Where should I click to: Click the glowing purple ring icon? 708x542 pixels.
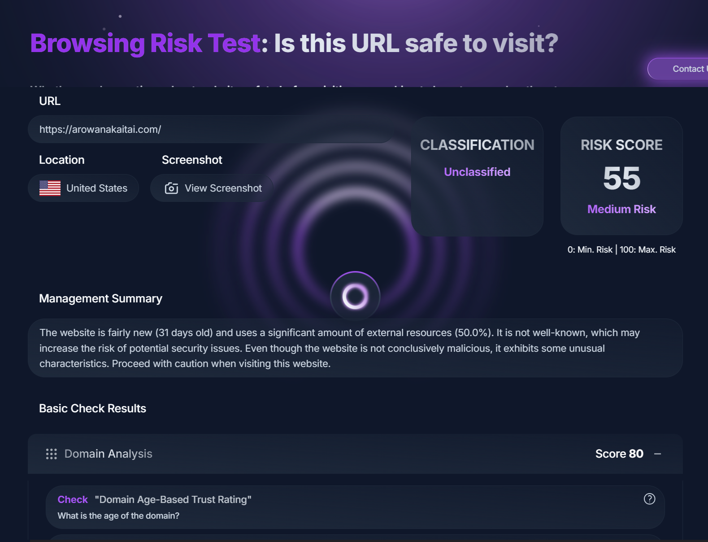tap(355, 296)
